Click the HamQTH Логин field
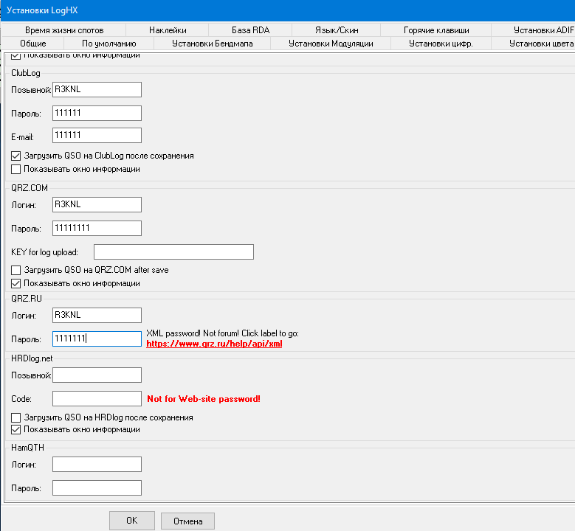This screenshot has height=531, width=575. tap(97, 464)
